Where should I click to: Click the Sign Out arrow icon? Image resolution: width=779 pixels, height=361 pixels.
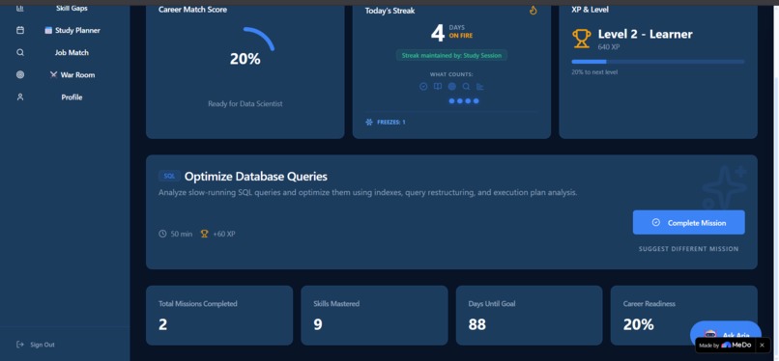tap(20, 345)
